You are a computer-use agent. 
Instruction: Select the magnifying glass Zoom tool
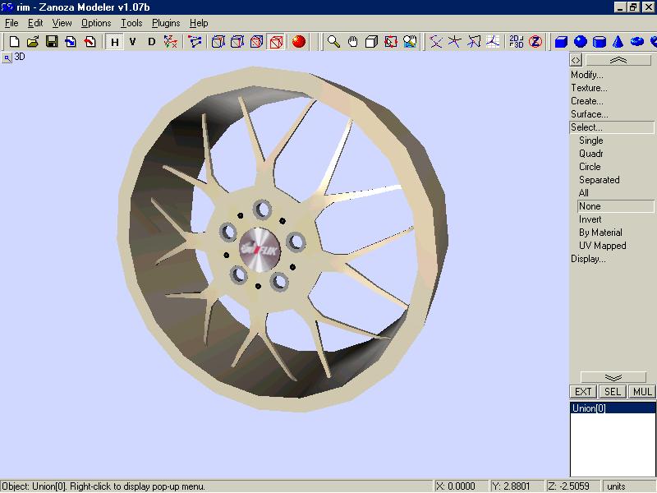click(x=334, y=41)
